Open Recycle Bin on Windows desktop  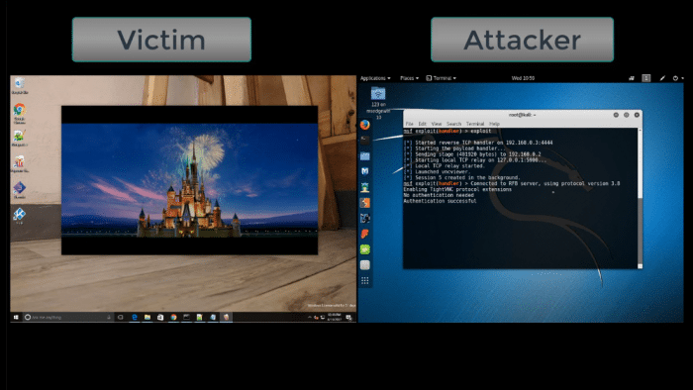(x=20, y=86)
